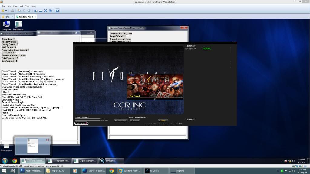The width and height of the screenshot is (310, 174).
Task: Open the Tabs menu
Action: click(x=27, y=6)
